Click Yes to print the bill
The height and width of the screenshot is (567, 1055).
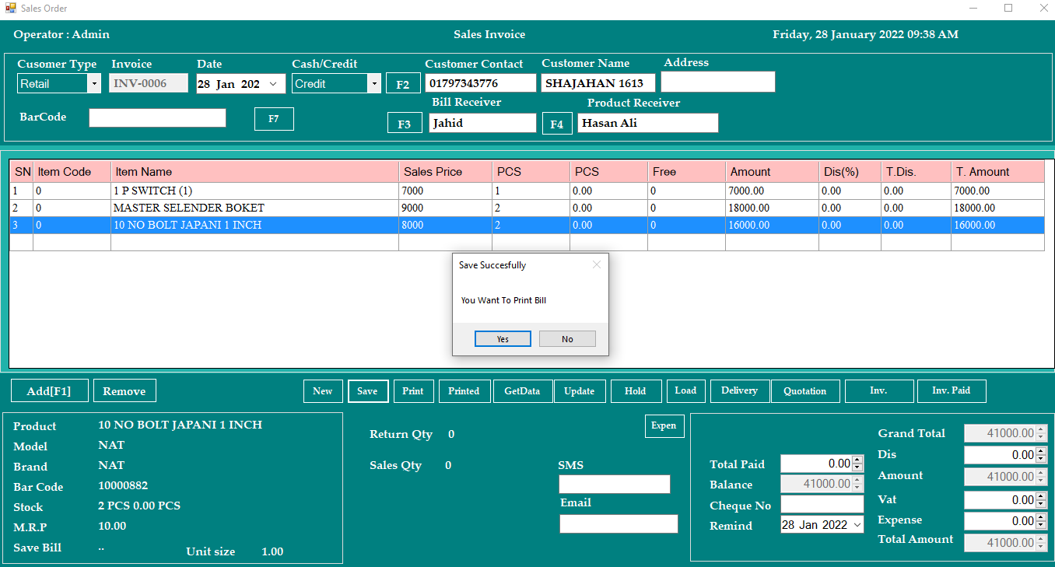503,339
